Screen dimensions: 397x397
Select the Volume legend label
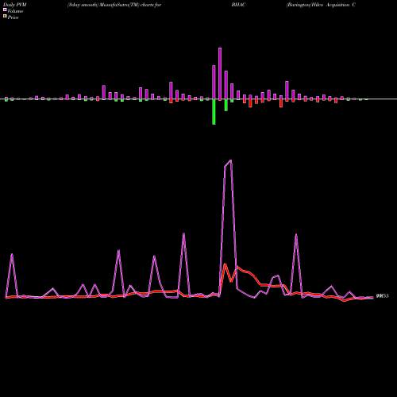pyautogui.click(x=15, y=11)
